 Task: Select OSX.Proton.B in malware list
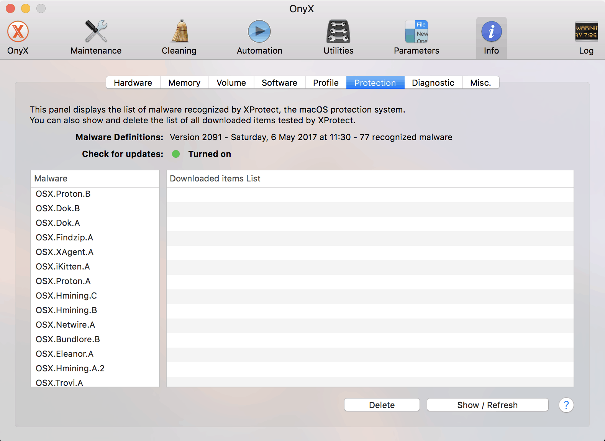[x=95, y=194]
